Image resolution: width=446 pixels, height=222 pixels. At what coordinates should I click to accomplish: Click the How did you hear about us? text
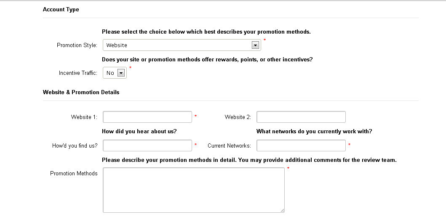(139, 131)
